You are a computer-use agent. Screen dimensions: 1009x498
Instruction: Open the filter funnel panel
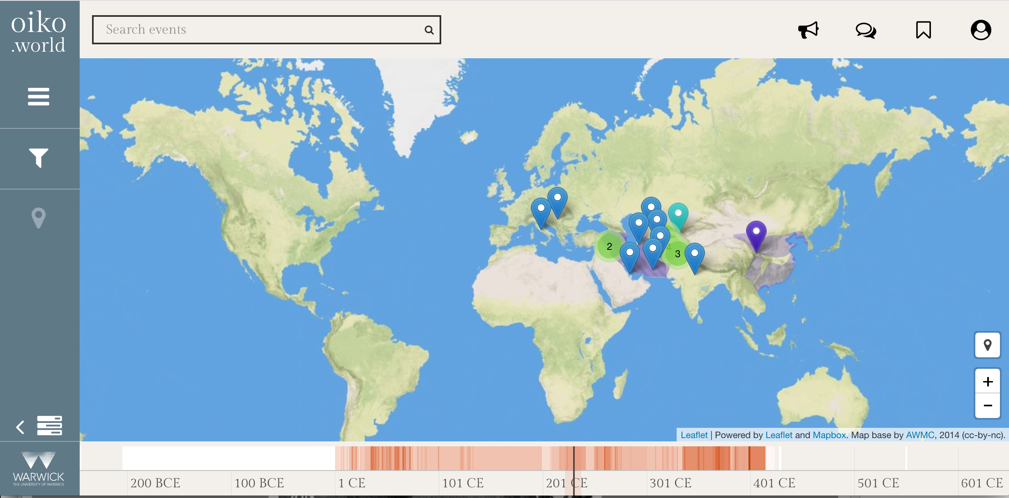pos(39,158)
